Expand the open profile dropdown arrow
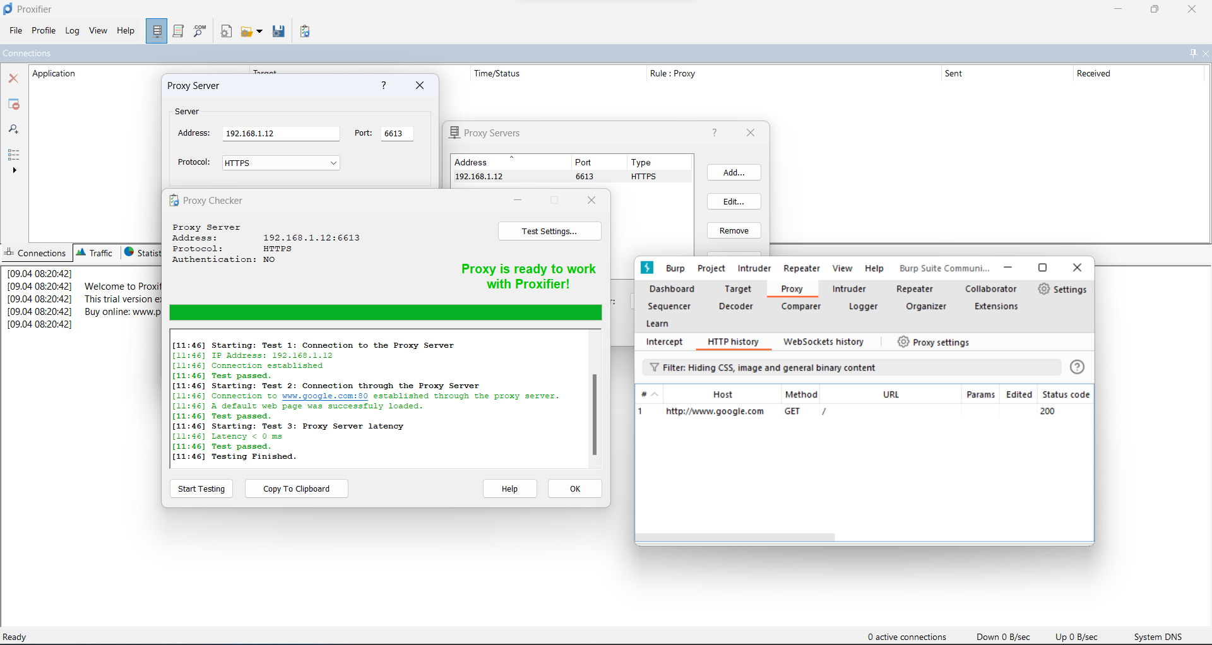The height and width of the screenshot is (645, 1212). click(259, 32)
